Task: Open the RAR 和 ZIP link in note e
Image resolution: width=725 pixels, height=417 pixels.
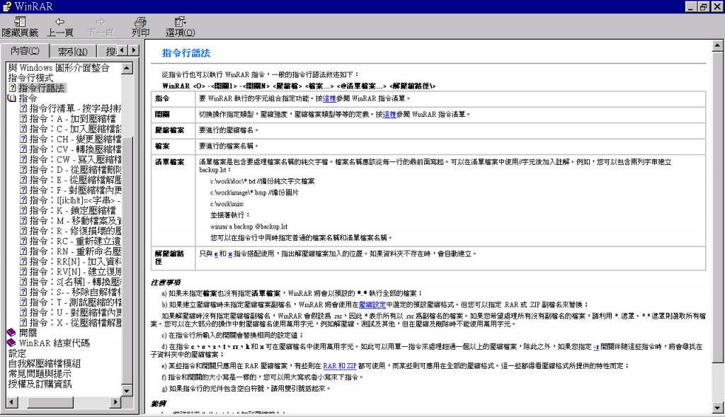Action: (340, 366)
